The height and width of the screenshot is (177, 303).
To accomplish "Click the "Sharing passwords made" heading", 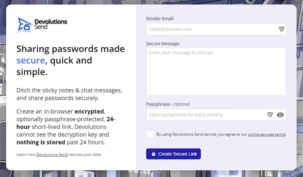I will pos(70,49).
